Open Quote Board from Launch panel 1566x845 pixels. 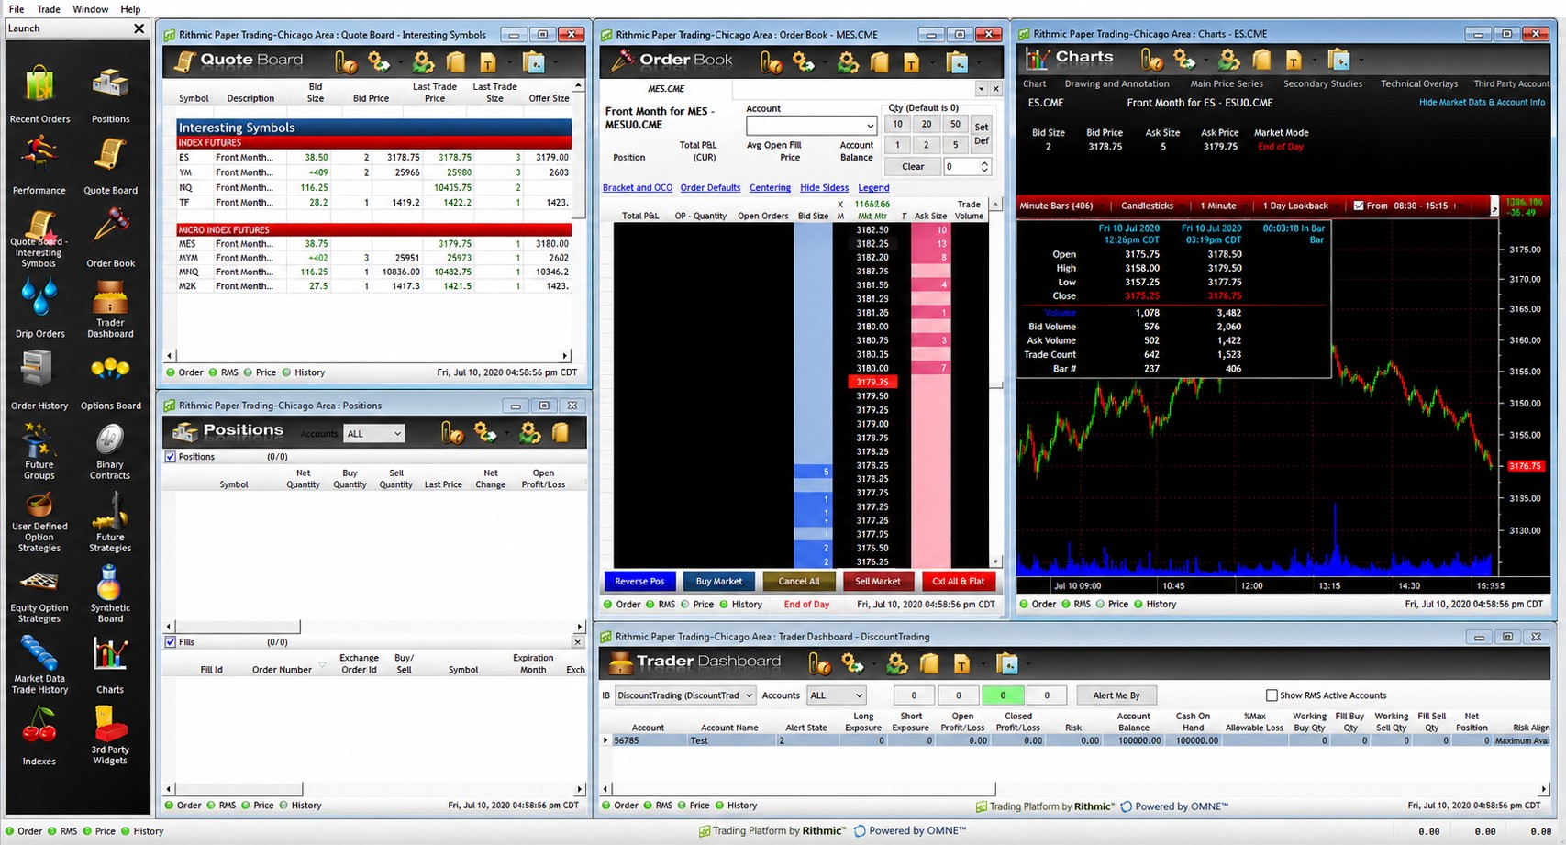pos(110,165)
